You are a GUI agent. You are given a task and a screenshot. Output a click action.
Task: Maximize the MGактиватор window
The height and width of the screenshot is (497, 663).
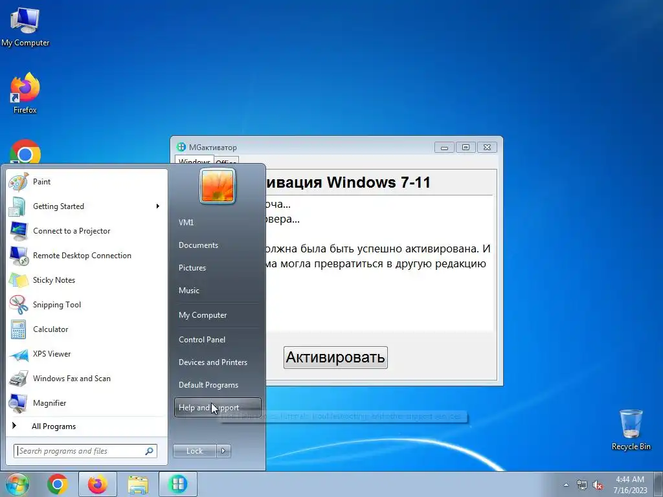[x=466, y=148]
